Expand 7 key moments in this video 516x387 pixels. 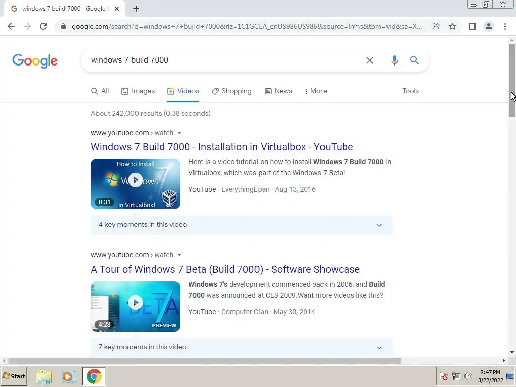(242, 347)
